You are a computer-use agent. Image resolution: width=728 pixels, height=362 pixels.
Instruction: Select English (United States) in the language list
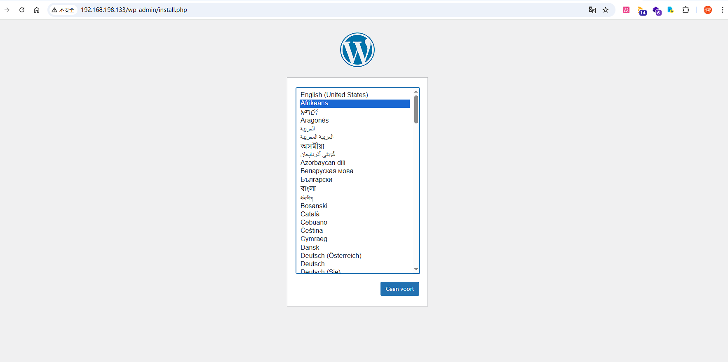(334, 95)
